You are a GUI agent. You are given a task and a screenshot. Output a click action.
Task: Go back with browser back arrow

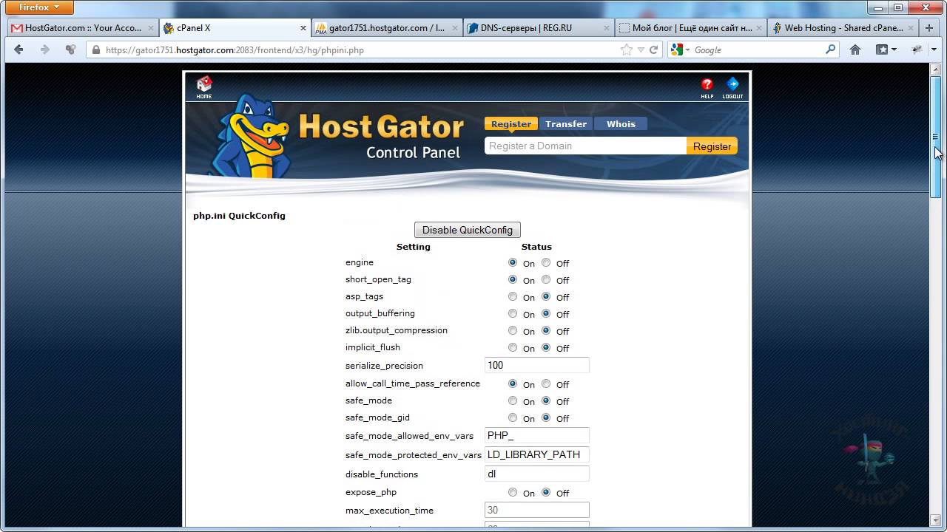click(18, 50)
